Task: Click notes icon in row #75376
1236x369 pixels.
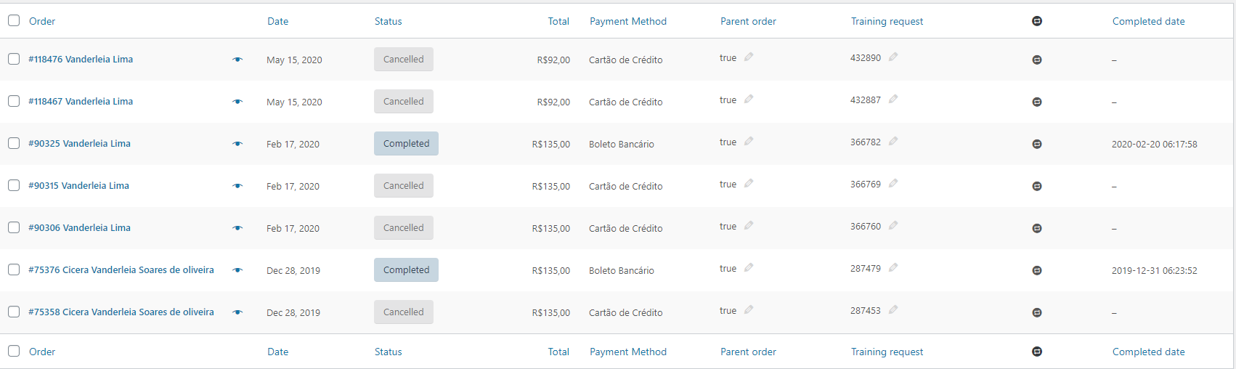Action: 1037,270
